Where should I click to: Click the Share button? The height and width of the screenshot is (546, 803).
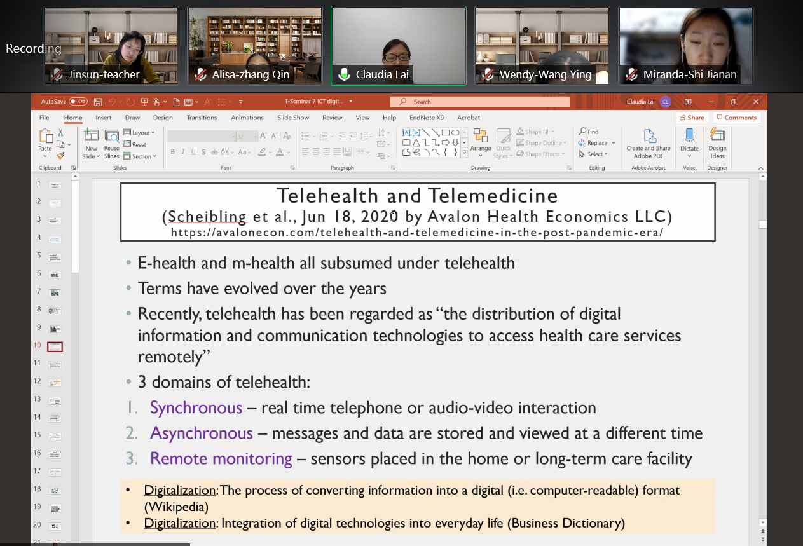coord(692,118)
